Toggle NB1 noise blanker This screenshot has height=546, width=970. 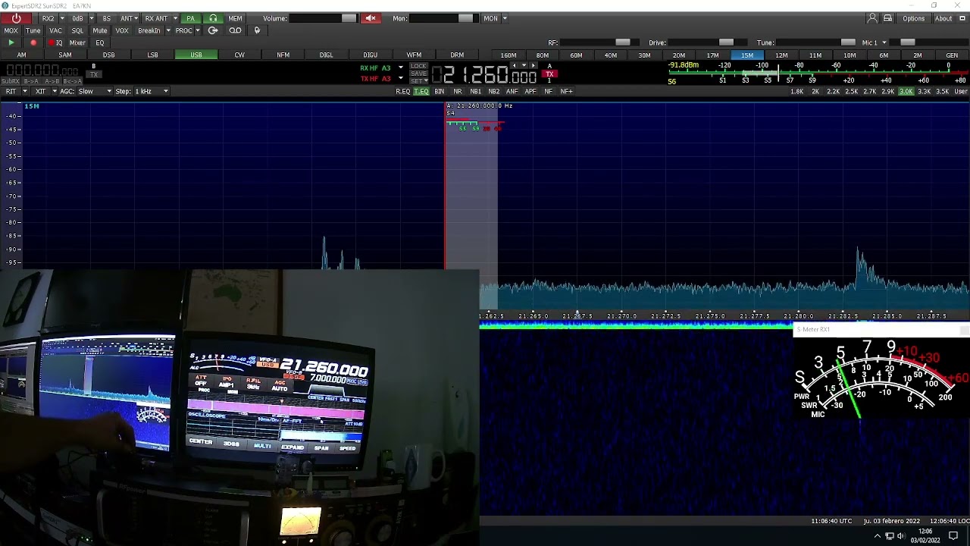[x=475, y=91]
